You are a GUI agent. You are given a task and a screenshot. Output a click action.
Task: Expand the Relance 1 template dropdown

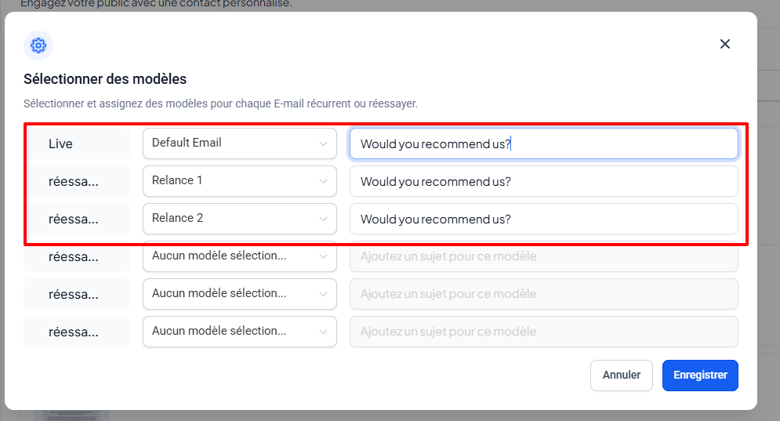tap(239, 181)
